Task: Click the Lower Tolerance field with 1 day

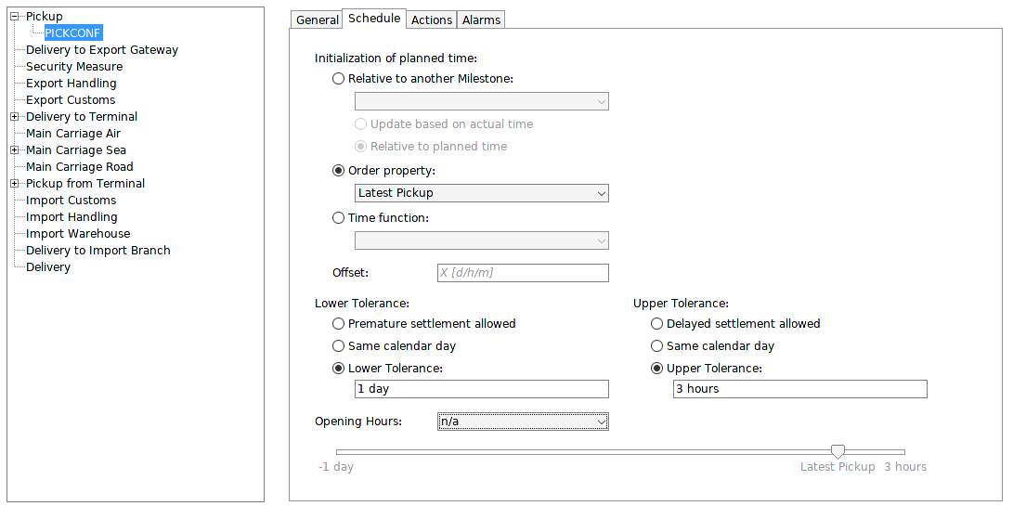Action: [x=481, y=389]
